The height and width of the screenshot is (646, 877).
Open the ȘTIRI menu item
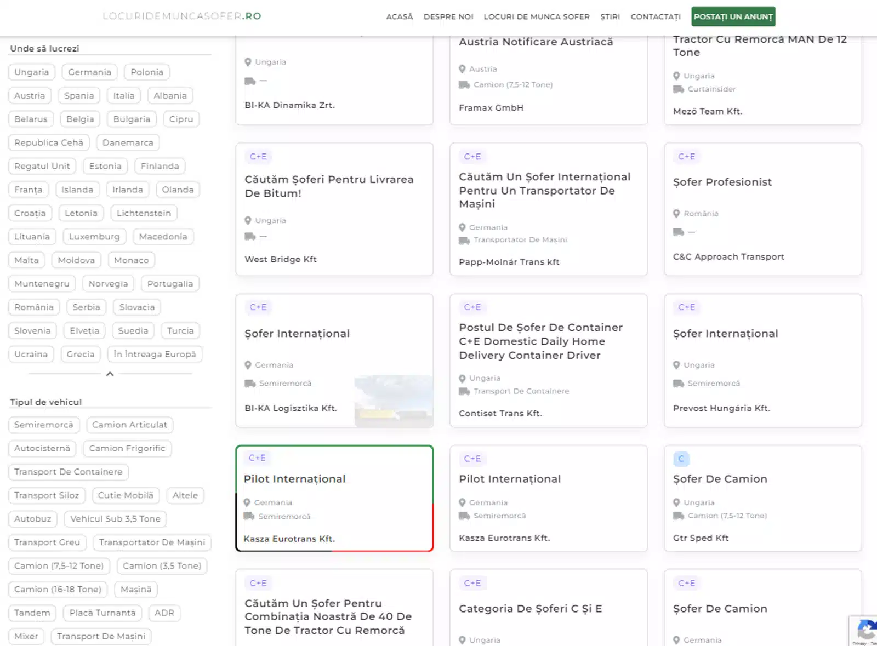coord(610,17)
